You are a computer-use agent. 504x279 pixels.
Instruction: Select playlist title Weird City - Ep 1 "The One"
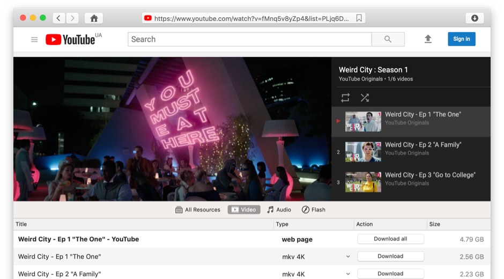tap(423, 114)
